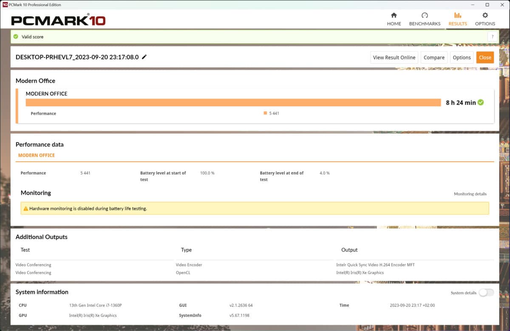
Task: Click the Compare button
Action: [434, 57]
